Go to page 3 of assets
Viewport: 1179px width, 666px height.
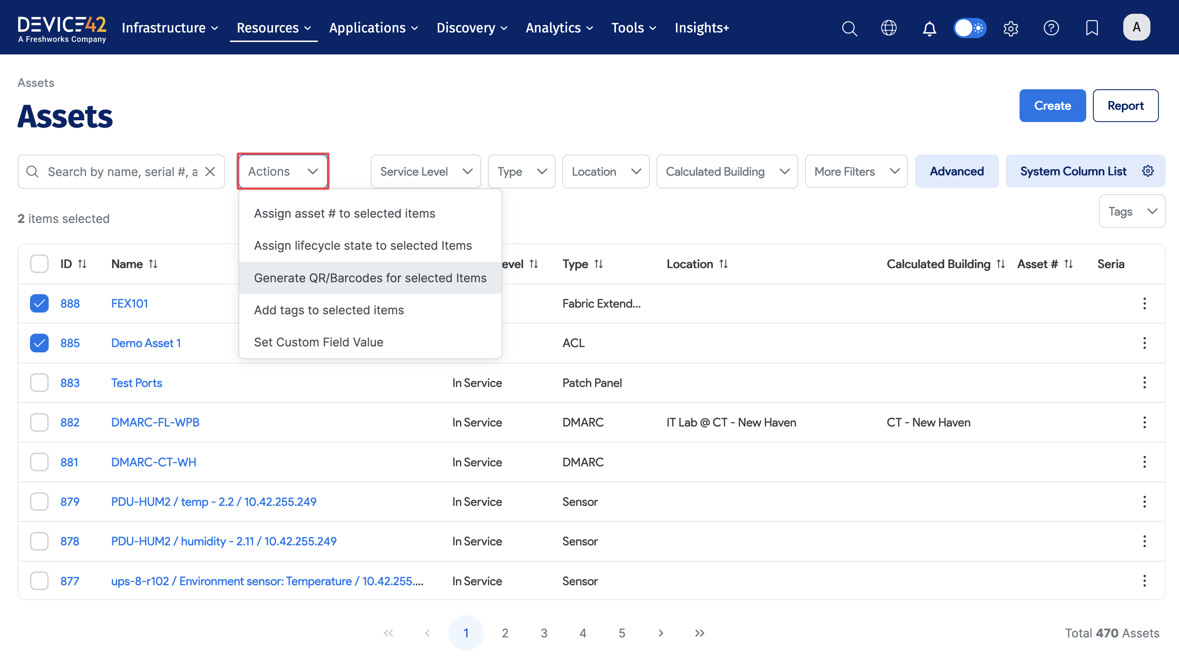point(544,633)
